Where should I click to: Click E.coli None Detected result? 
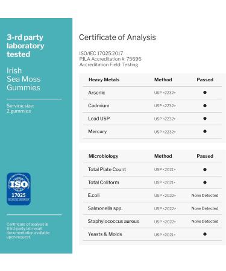(x=205, y=195)
